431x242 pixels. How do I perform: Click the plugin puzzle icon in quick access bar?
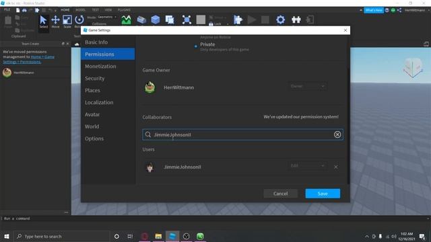tap(37, 10)
